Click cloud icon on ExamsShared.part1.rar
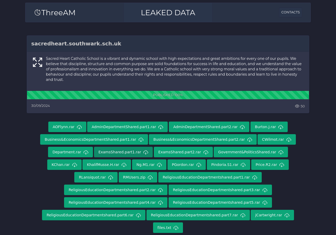 (x=146, y=152)
